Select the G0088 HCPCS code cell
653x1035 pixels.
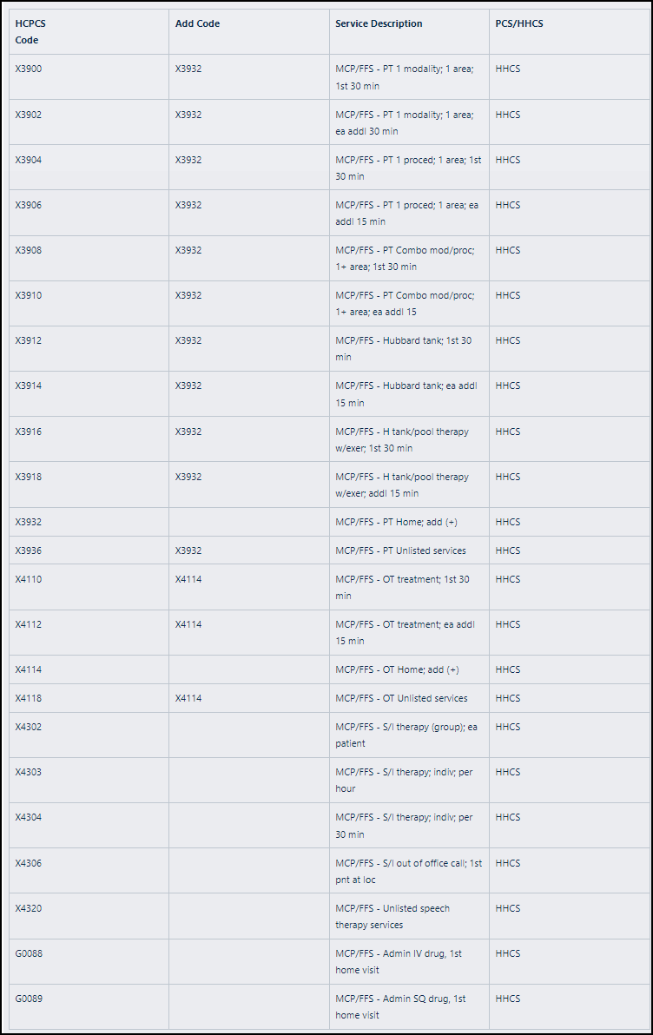point(29,954)
